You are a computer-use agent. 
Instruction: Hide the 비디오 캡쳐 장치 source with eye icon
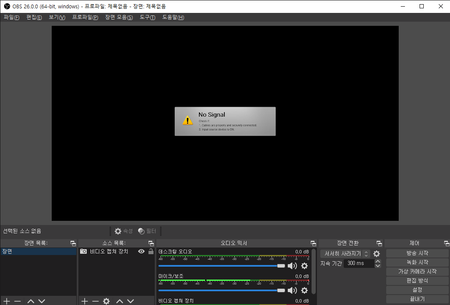[x=141, y=251]
